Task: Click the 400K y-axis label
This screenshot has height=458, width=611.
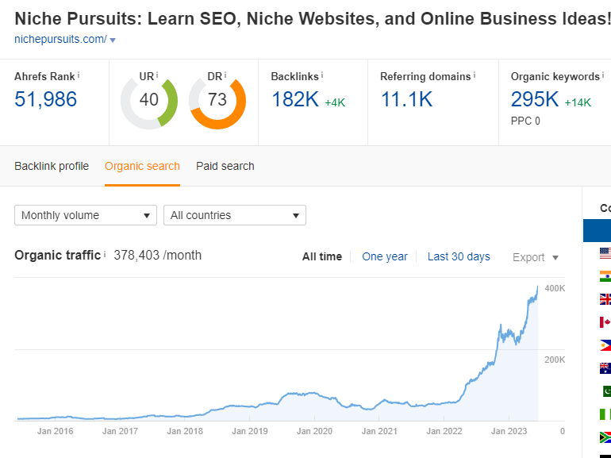Action: [555, 288]
